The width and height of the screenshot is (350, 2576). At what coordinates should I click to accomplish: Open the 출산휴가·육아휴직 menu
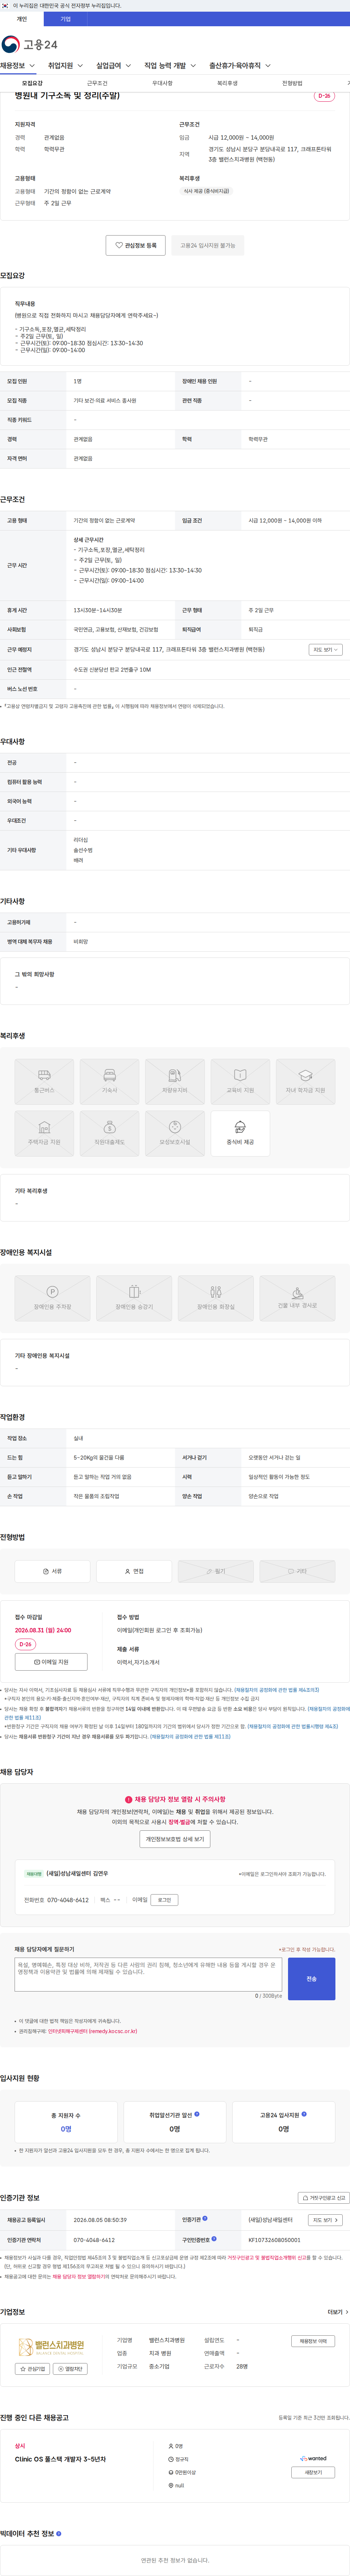[x=240, y=66]
